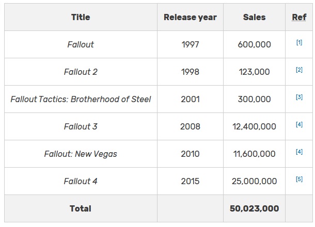This screenshot has width=315, height=227.
Task: Select the Fallout: New Vegas title
Action: [81, 154]
